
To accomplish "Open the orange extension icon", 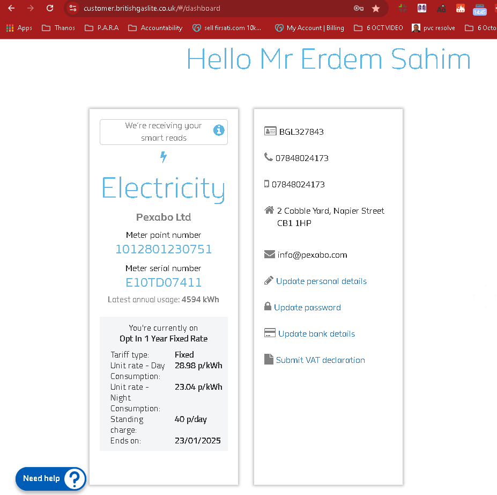I will click(x=461, y=8).
